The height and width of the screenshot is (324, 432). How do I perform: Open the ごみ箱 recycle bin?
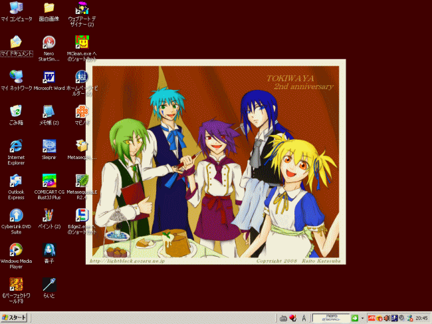(16, 115)
